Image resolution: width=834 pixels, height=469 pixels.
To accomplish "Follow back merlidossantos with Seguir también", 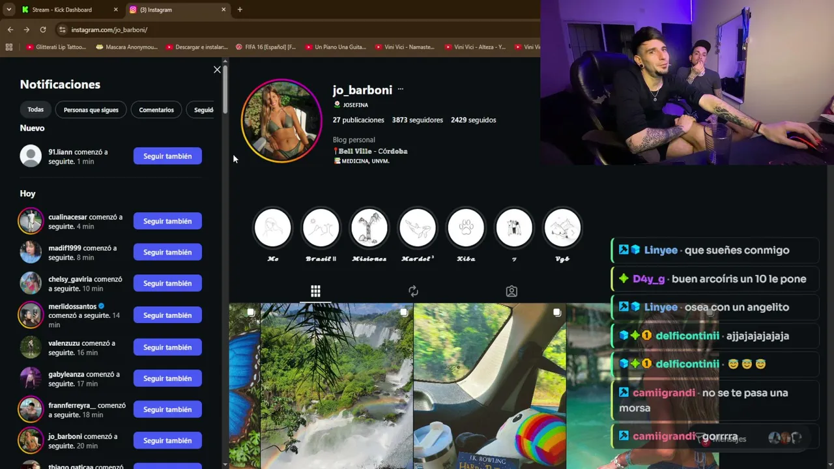I will click(167, 315).
